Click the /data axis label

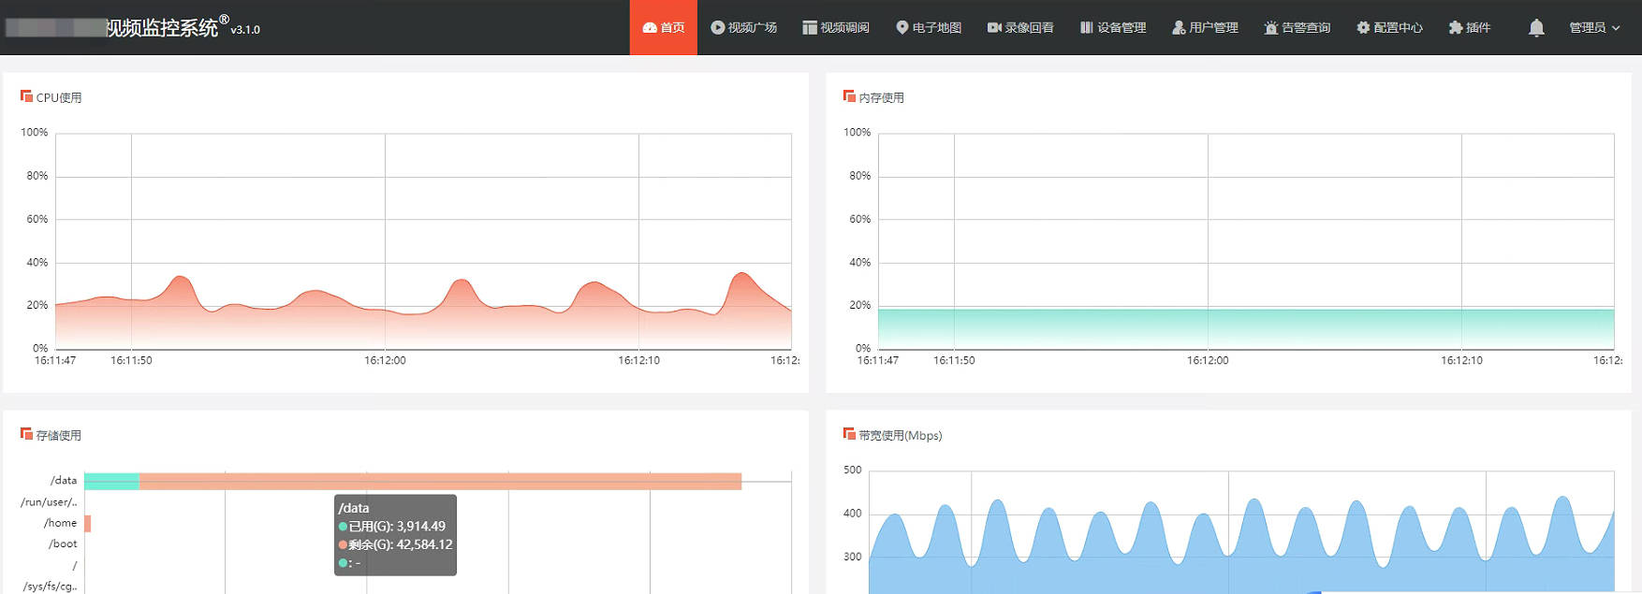pyautogui.click(x=64, y=481)
